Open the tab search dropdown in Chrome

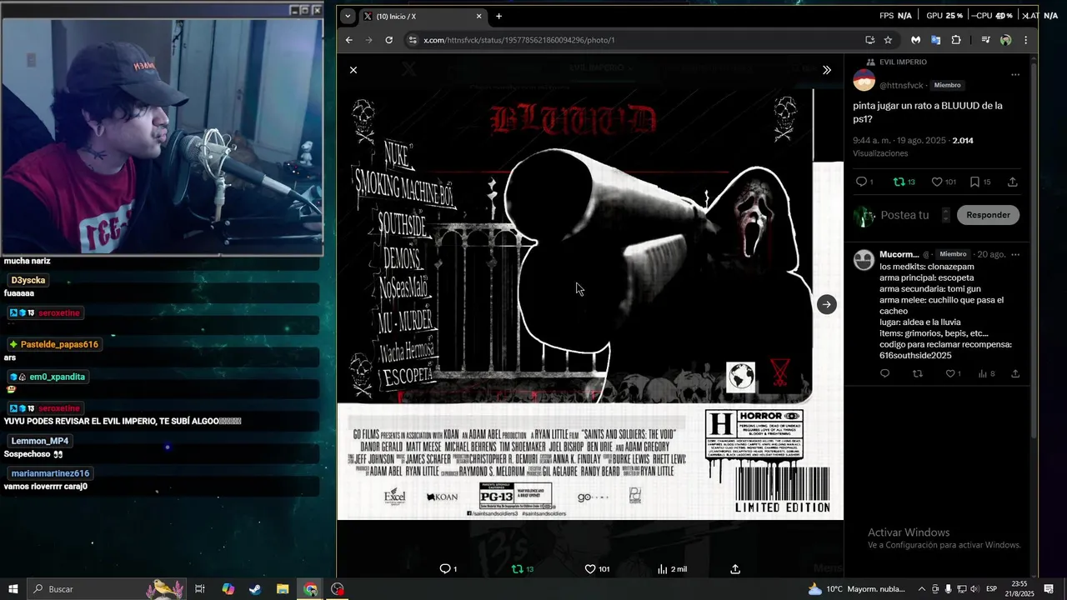pyautogui.click(x=348, y=16)
